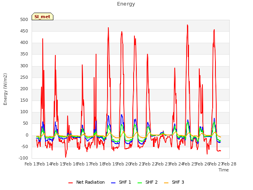This screenshot has width=253, height=190.
Task: Click the Feb 28 x-axis tick label
Action: (229, 164)
